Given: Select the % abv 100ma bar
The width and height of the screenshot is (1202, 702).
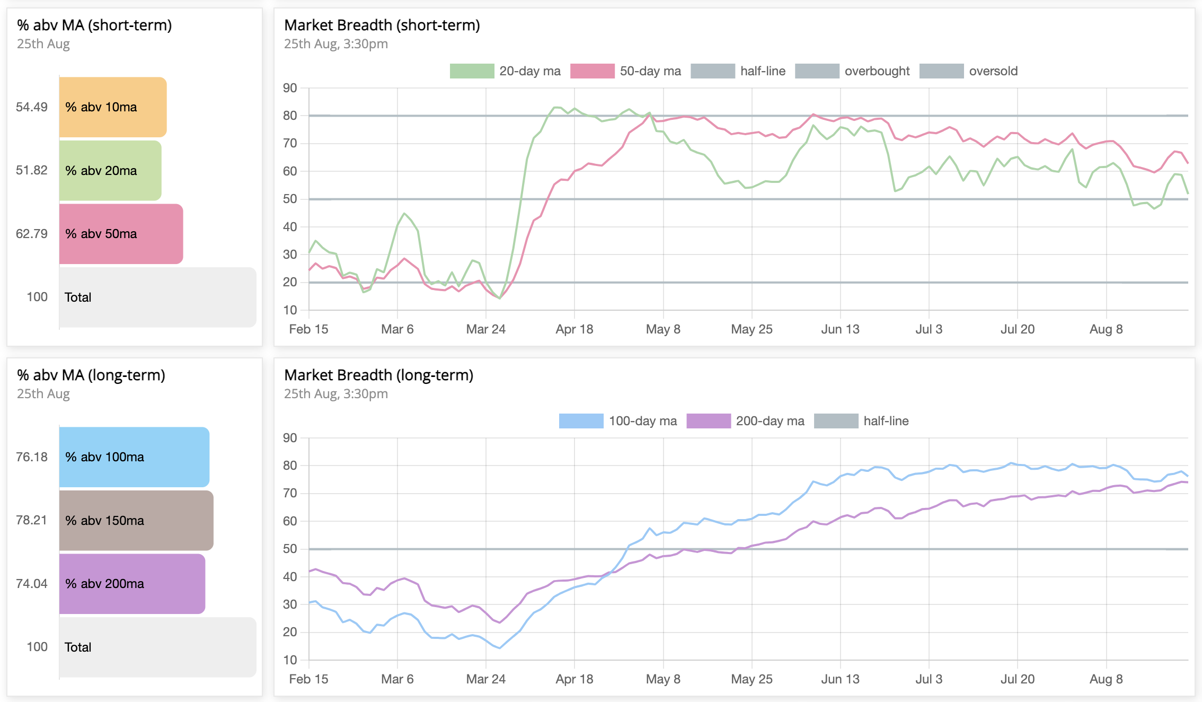Looking at the screenshot, I should click(134, 457).
